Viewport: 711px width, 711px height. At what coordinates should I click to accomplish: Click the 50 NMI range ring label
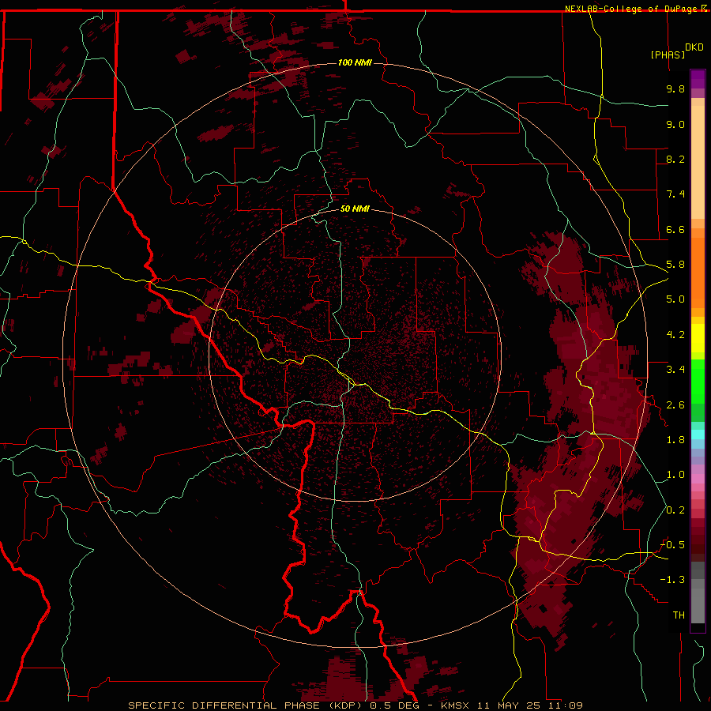355,209
